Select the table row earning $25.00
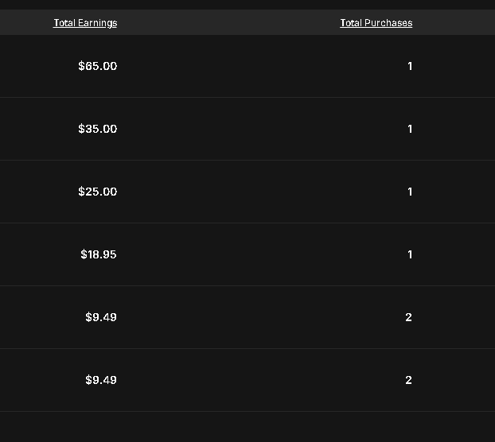Image resolution: width=495 pixels, height=442 pixels. click(x=247, y=192)
